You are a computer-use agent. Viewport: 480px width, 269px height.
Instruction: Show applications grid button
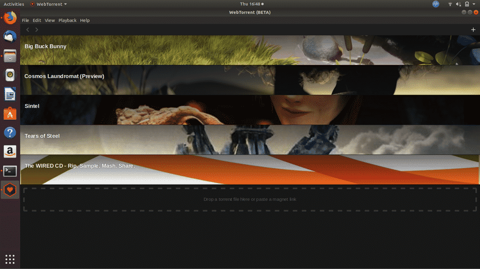(10, 259)
